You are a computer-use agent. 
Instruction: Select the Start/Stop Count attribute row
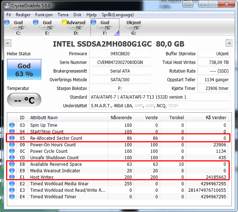(x=118, y=131)
